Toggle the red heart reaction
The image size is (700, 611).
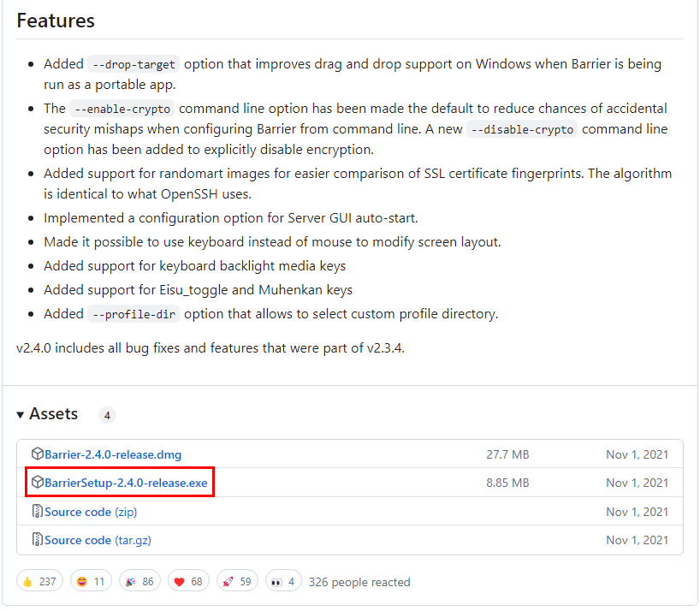[x=188, y=582]
